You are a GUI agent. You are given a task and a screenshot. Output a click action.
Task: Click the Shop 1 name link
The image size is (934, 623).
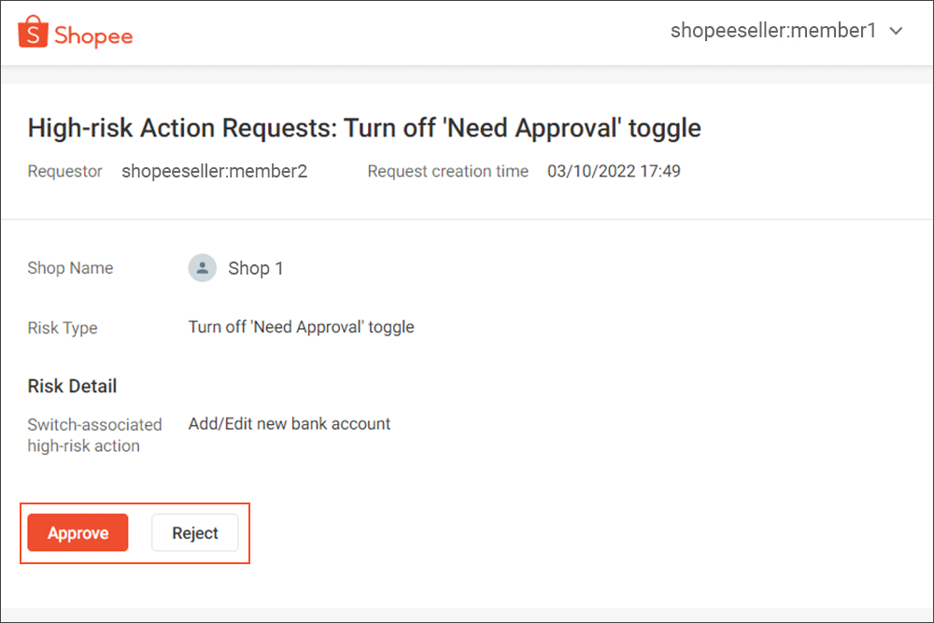(x=255, y=268)
